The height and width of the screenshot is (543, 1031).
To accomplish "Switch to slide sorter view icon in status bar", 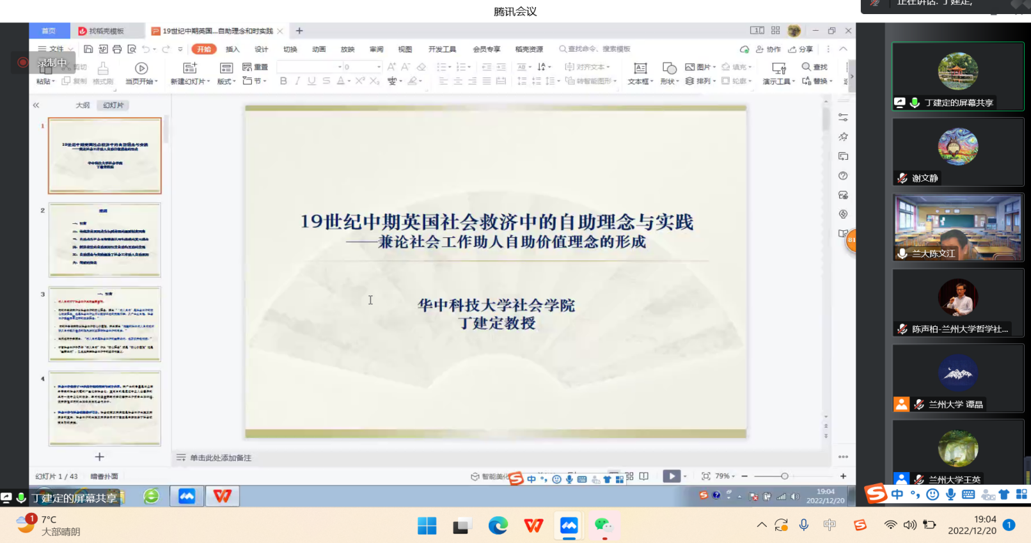I will tap(629, 476).
